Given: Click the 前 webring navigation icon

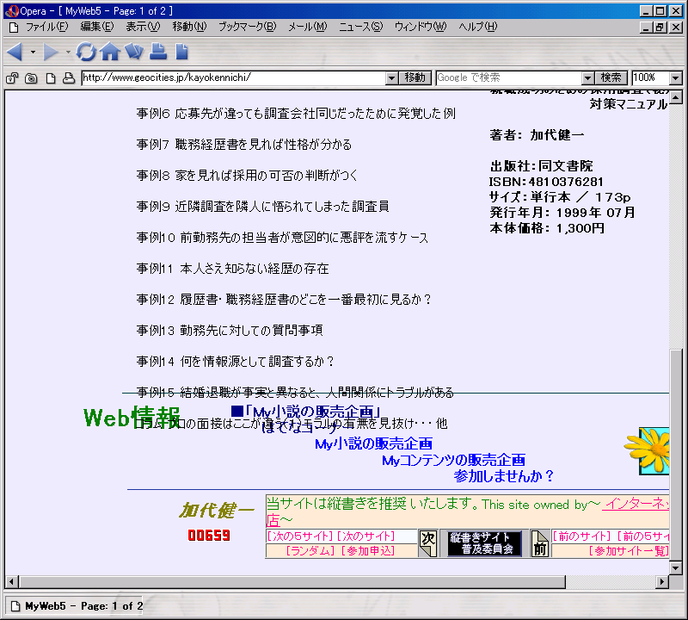Looking at the screenshot, I should pyautogui.click(x=540, y=543).
